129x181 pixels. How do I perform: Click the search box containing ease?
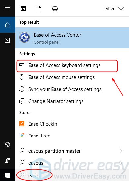coord(72,176)
